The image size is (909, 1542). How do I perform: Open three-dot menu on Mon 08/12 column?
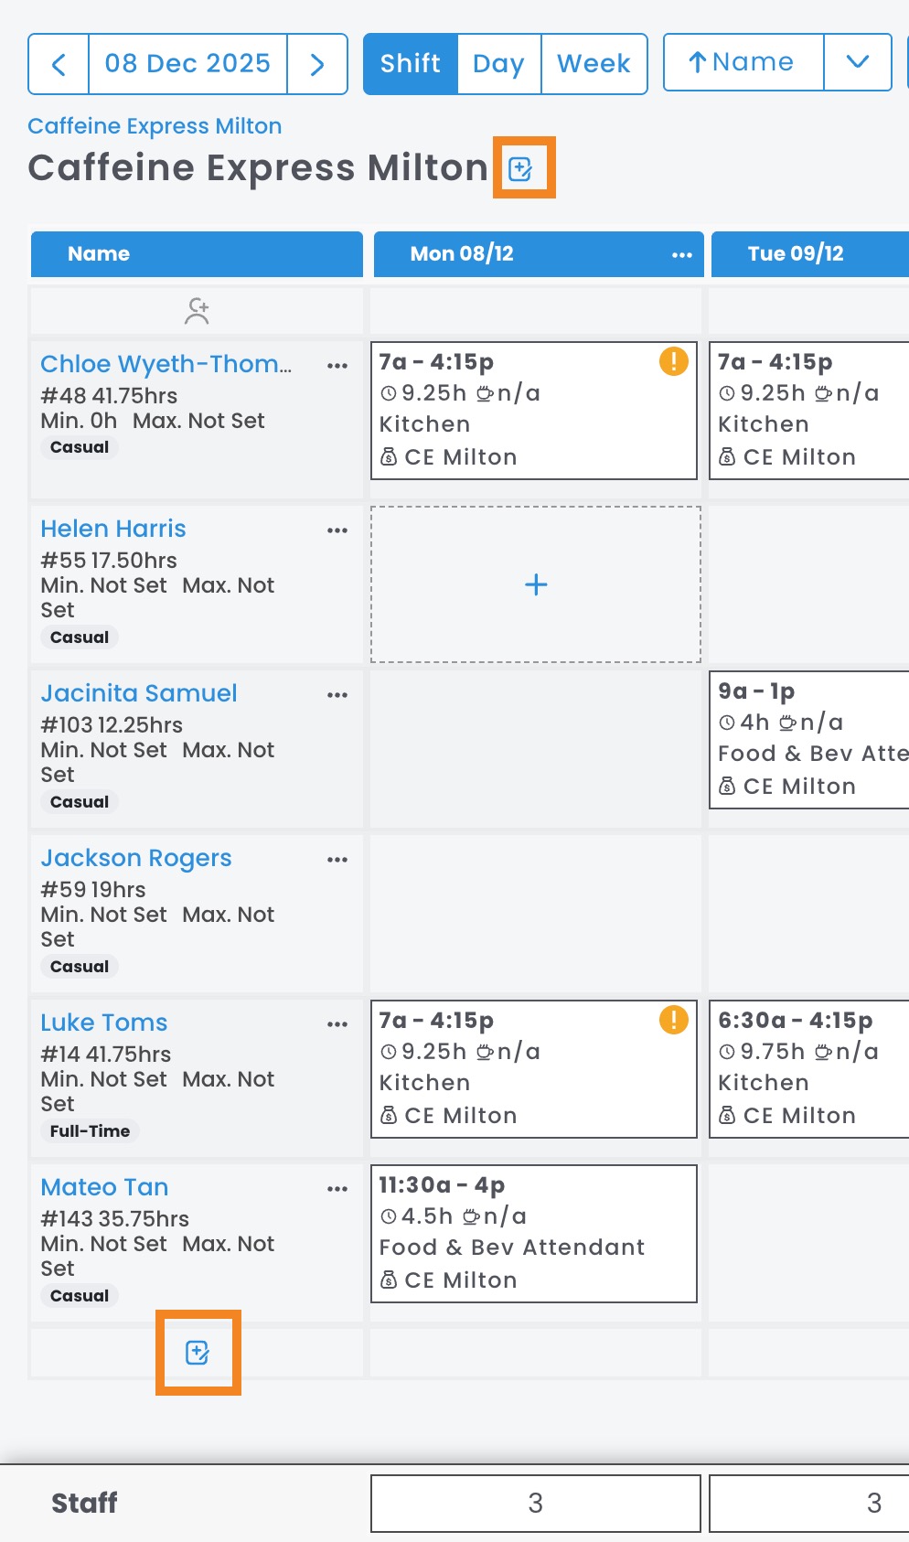point(681,254)
